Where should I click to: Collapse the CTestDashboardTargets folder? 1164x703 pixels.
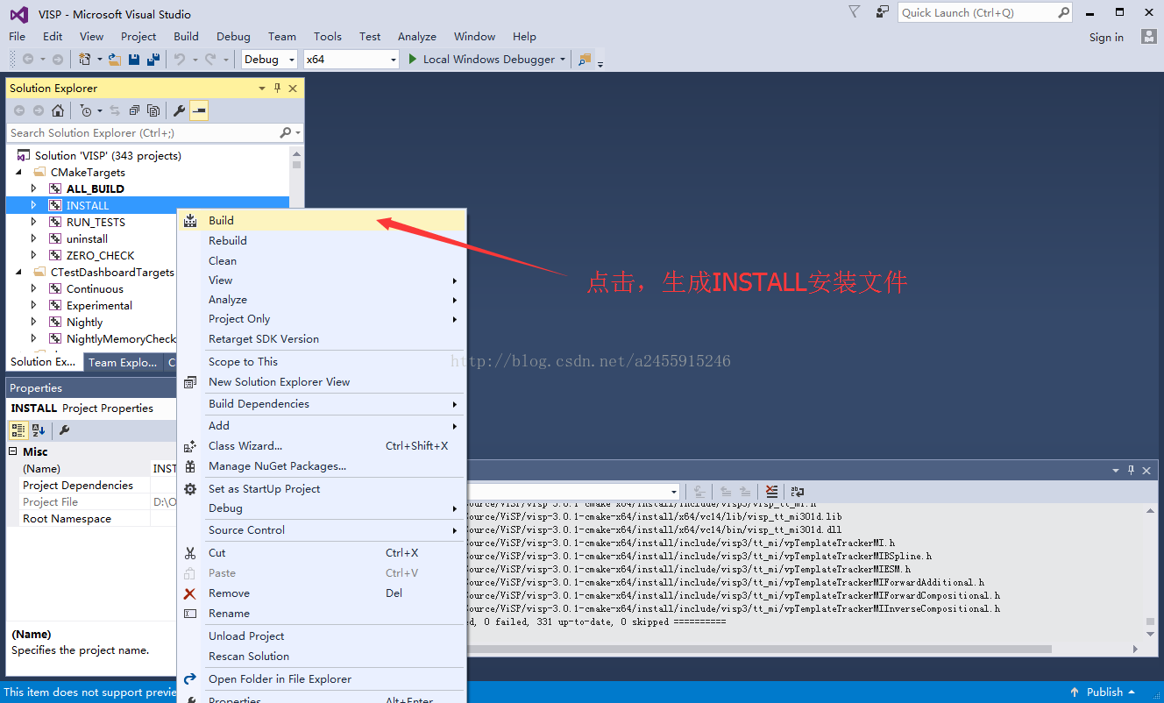[19, 273]
